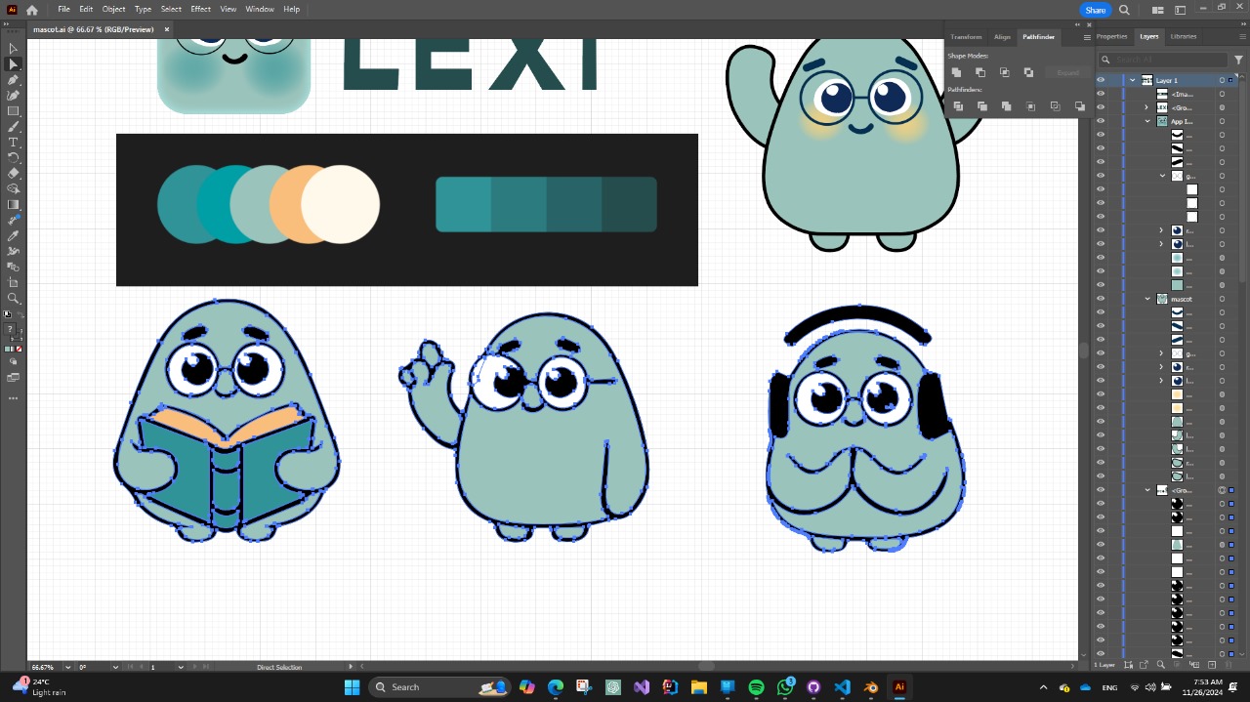
Task: Toggle visibility of the App Icon group
Action: (x=1101, y=121)
